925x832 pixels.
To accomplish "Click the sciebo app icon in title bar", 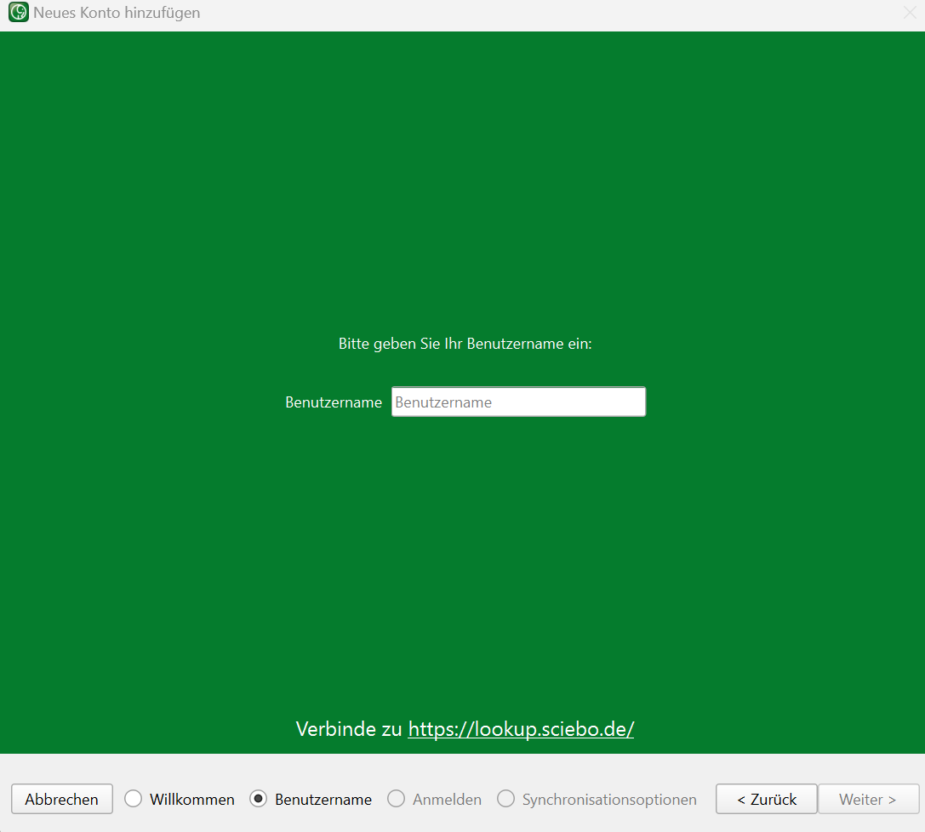I will [18, 14].
